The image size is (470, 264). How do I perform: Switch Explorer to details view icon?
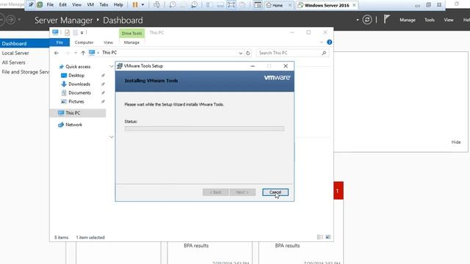[320, 237]
